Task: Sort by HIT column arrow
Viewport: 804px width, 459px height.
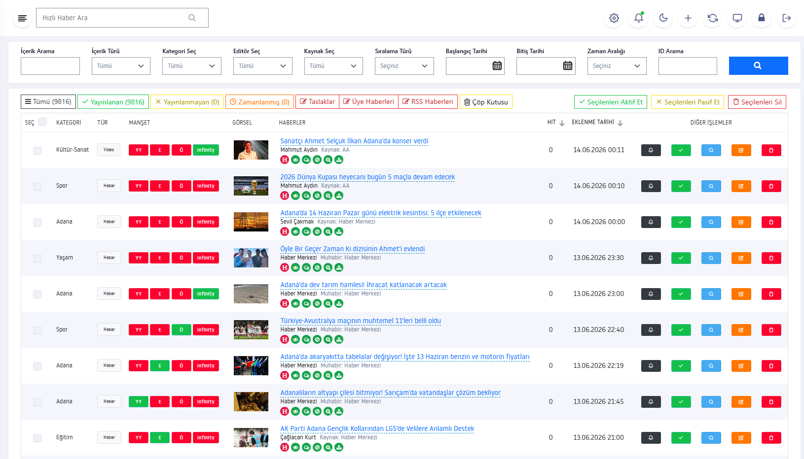Action: (562, 123)
